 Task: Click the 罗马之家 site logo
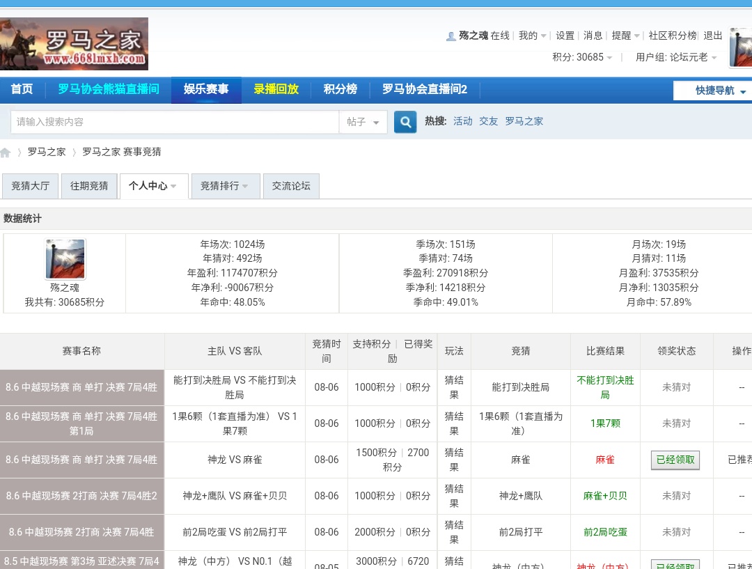coord(74,44)
